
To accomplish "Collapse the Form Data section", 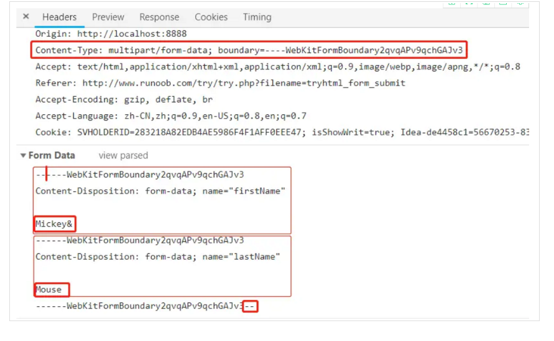I will pyautogui.click(x=23, y=155).
